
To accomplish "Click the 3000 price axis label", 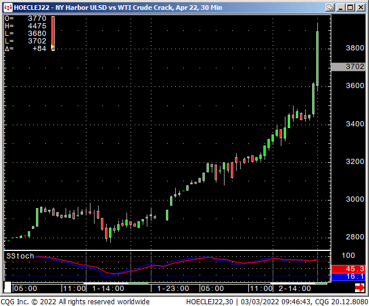I will point(355,199).
